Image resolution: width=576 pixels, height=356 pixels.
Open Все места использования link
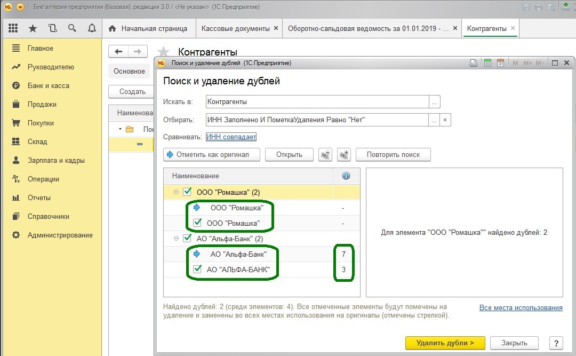pos(521,308)
